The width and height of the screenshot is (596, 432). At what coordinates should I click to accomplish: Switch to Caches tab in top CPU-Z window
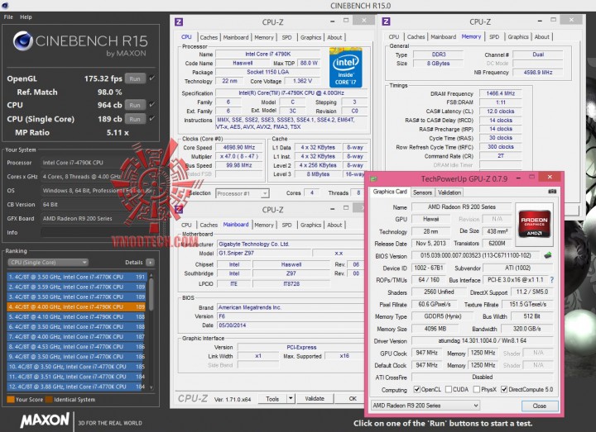209,37
